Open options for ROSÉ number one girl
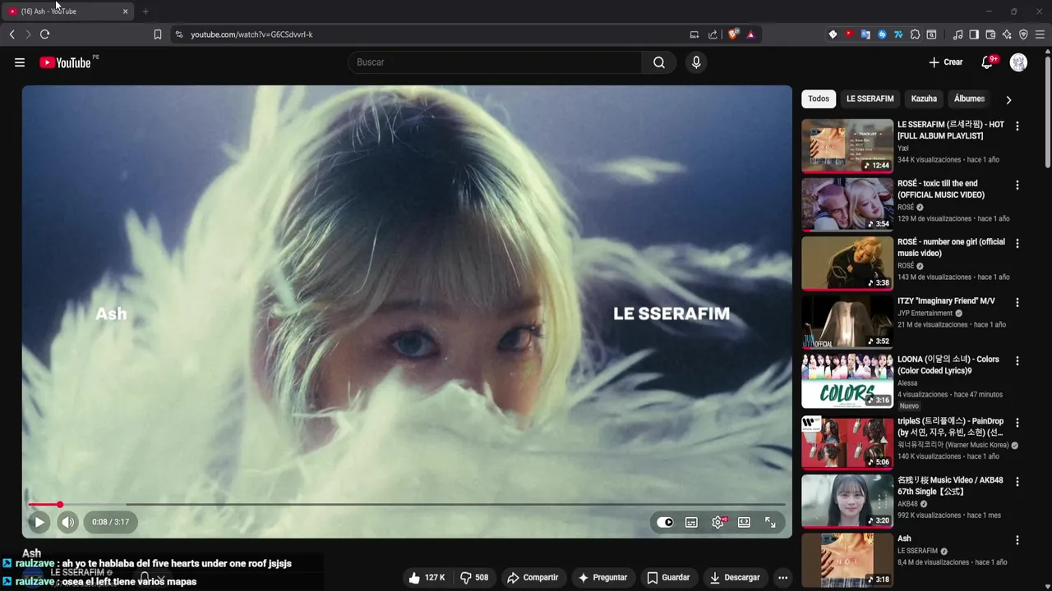Viewport: 1052px width, 591px height. point(1017,244)
